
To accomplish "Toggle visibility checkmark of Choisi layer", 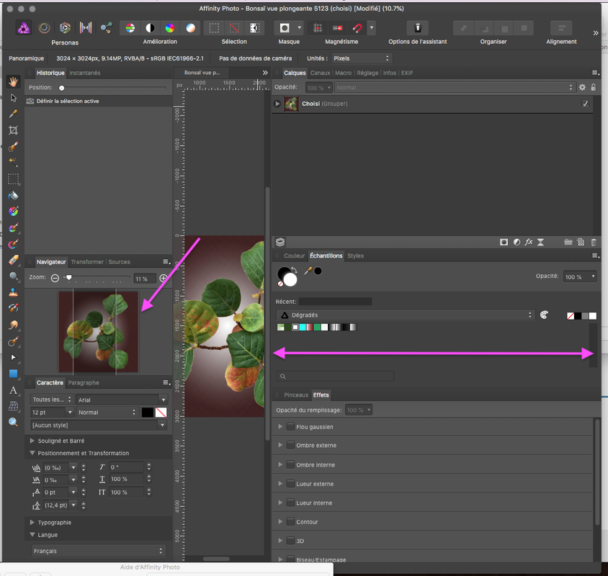I will pyautogui.click(x=585, y=104).
